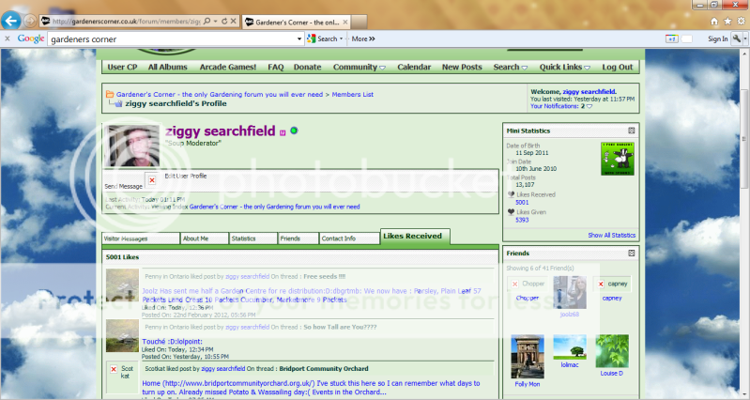Open the forum Search dropdown in navbar
This screenshot has width=750, height=400.
point(510,68)
